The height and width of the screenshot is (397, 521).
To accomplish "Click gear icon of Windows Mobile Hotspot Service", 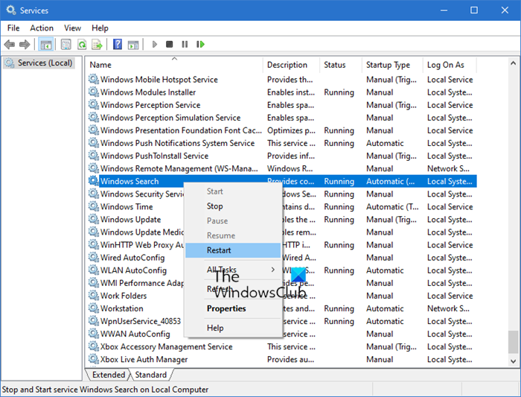I will click(x=93, y=80).
